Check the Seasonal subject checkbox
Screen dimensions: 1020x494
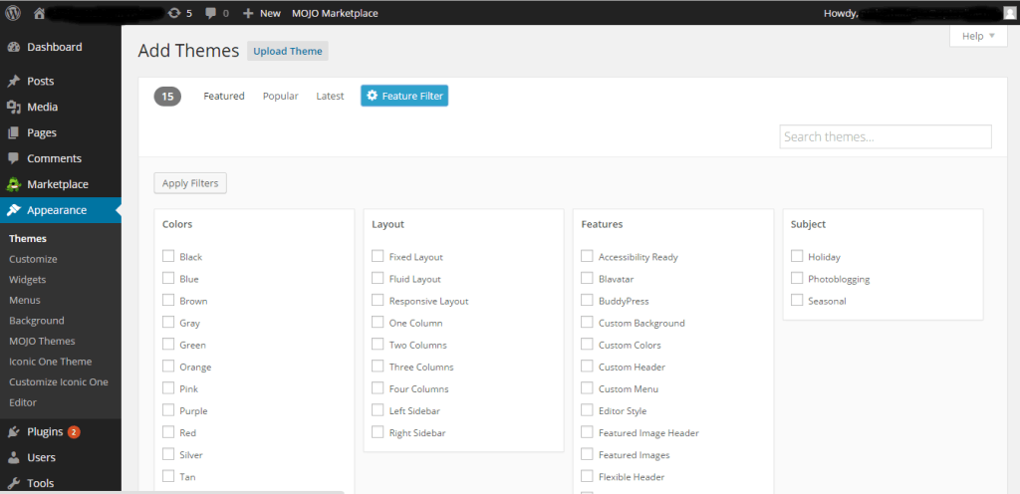797,301
